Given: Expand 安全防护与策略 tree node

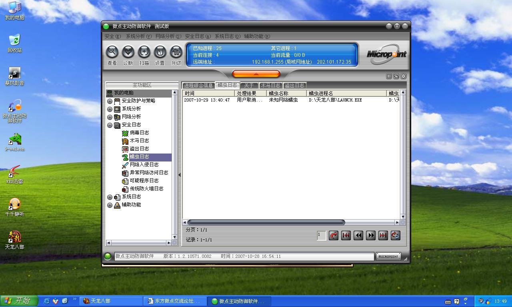Looking at the screenshot, I should tap(110, 101).
